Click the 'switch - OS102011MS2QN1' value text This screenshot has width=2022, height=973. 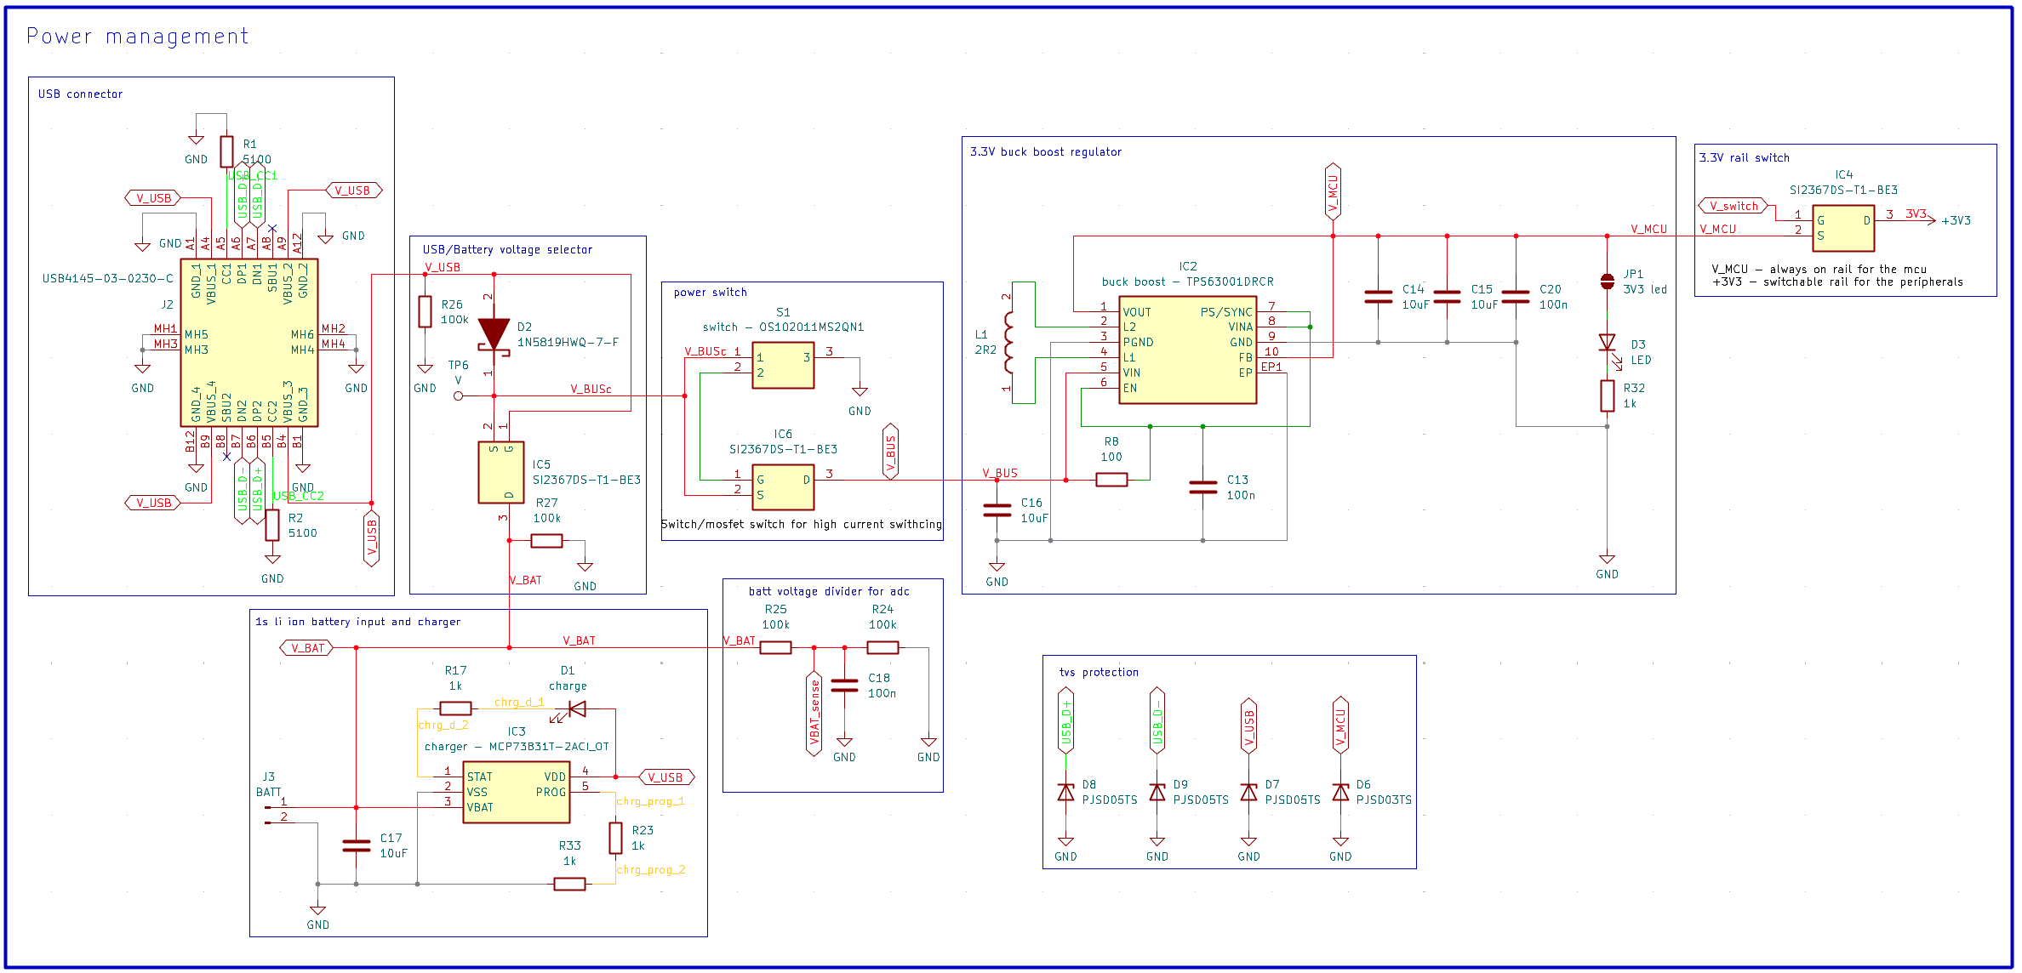pyautogui.click(x=783, y=327)
